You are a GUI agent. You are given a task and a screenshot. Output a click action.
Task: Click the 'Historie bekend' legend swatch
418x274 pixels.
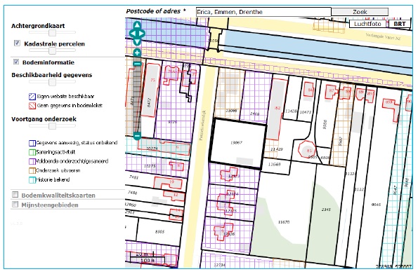coord(32,180)
